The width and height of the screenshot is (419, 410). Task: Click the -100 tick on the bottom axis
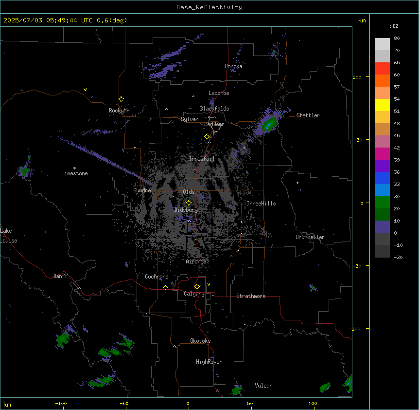61,403
